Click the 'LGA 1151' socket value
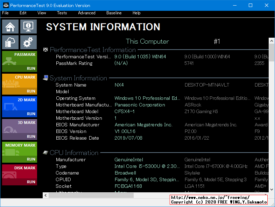The width and height of the screenshot is (275, 207). point(195,186)
